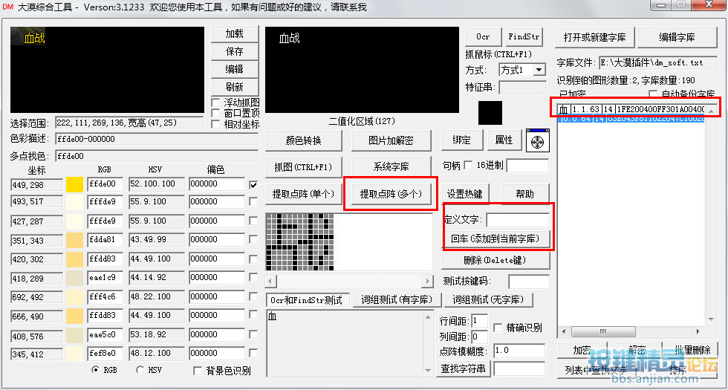Check the box on the eae1c9 color row
Viewport: 728px width, 390px height.
[x=253, y=278]
